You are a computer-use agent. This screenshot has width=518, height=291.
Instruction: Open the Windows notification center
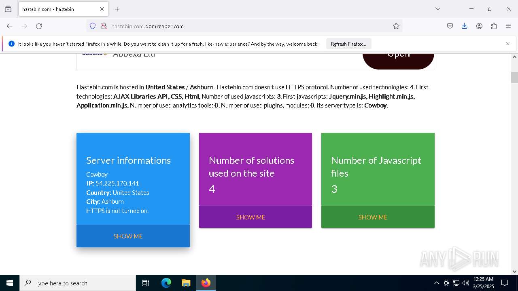point(505,283)
